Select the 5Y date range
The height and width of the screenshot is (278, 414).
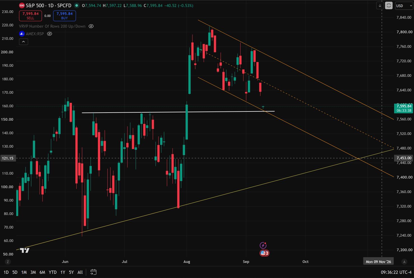pos(71,272)
